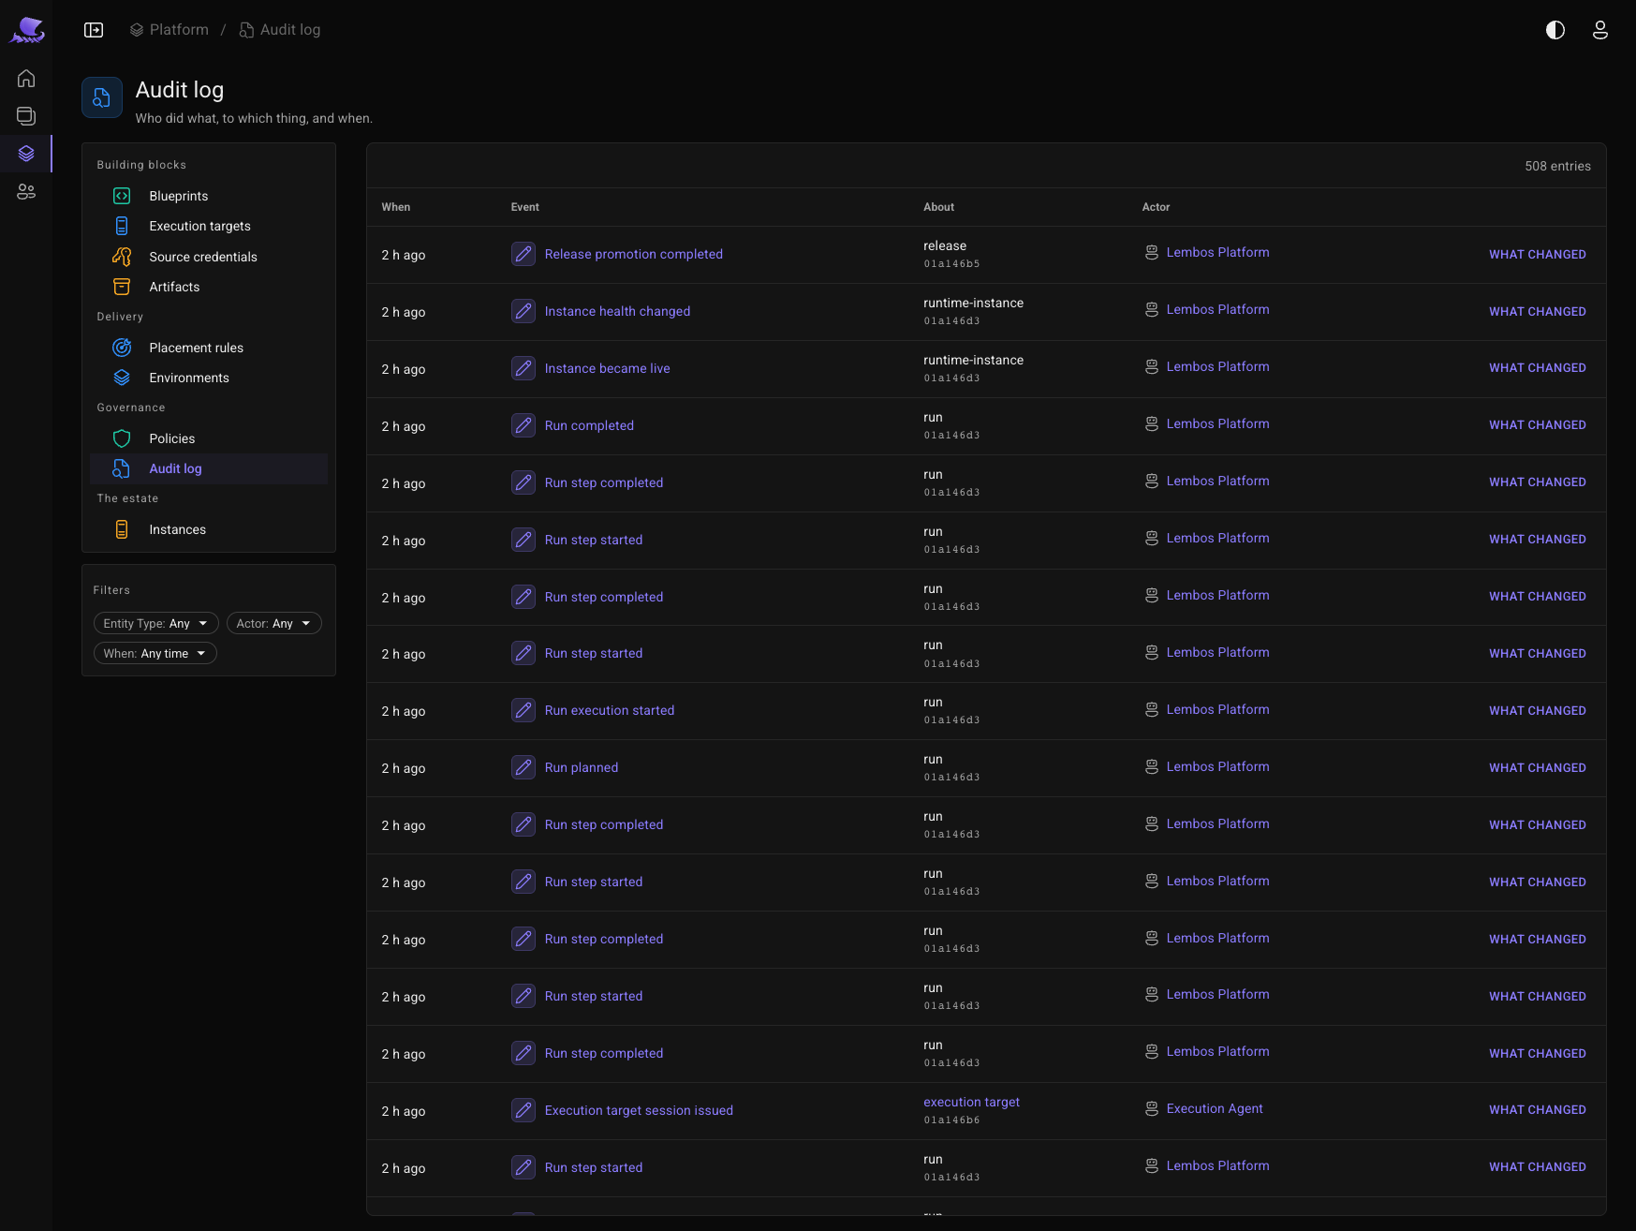1636x1231 pixels.
Task: Go to Execution targets in the sidebar
Action: [209, 226]
